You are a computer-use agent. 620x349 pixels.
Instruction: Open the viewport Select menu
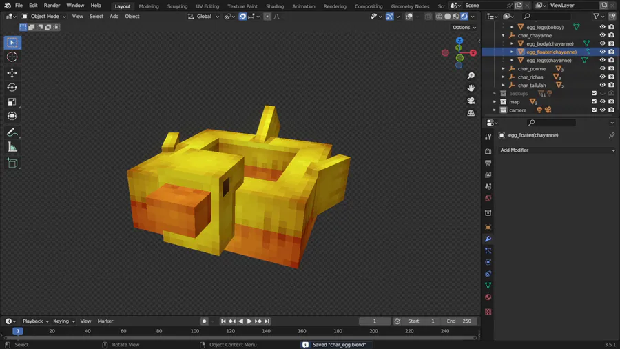96,17
